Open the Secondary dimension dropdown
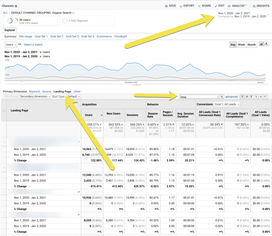 point(35,96)
